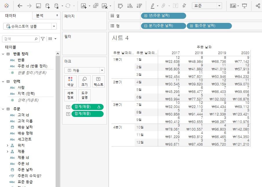262x187 pixels.
Task: Expand the 제품 hierarchy
Action: point(8,151)
